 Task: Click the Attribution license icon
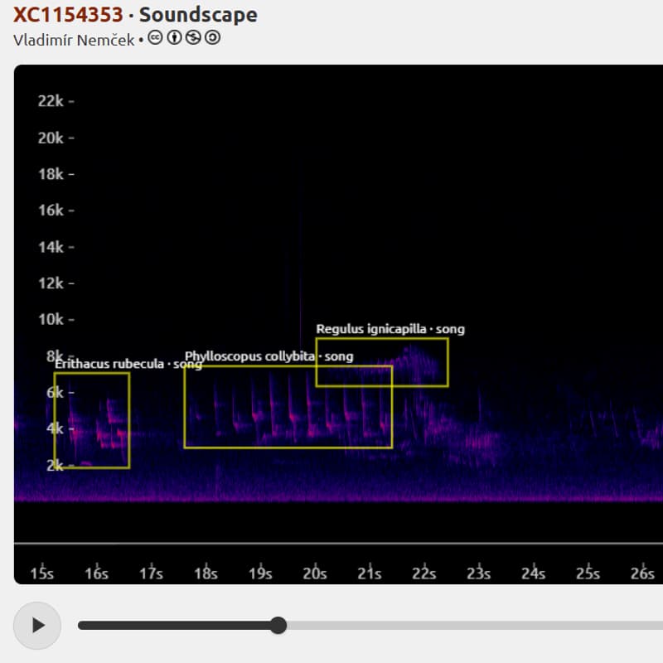point(174,37)
